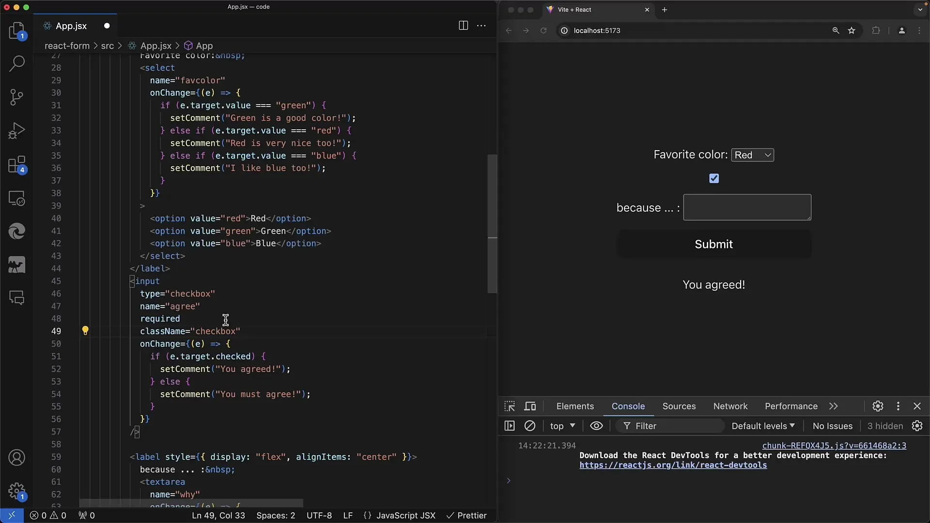This screenshot has width=930, height=523.
Task: Open console settings gear
Action: [917, 426]
